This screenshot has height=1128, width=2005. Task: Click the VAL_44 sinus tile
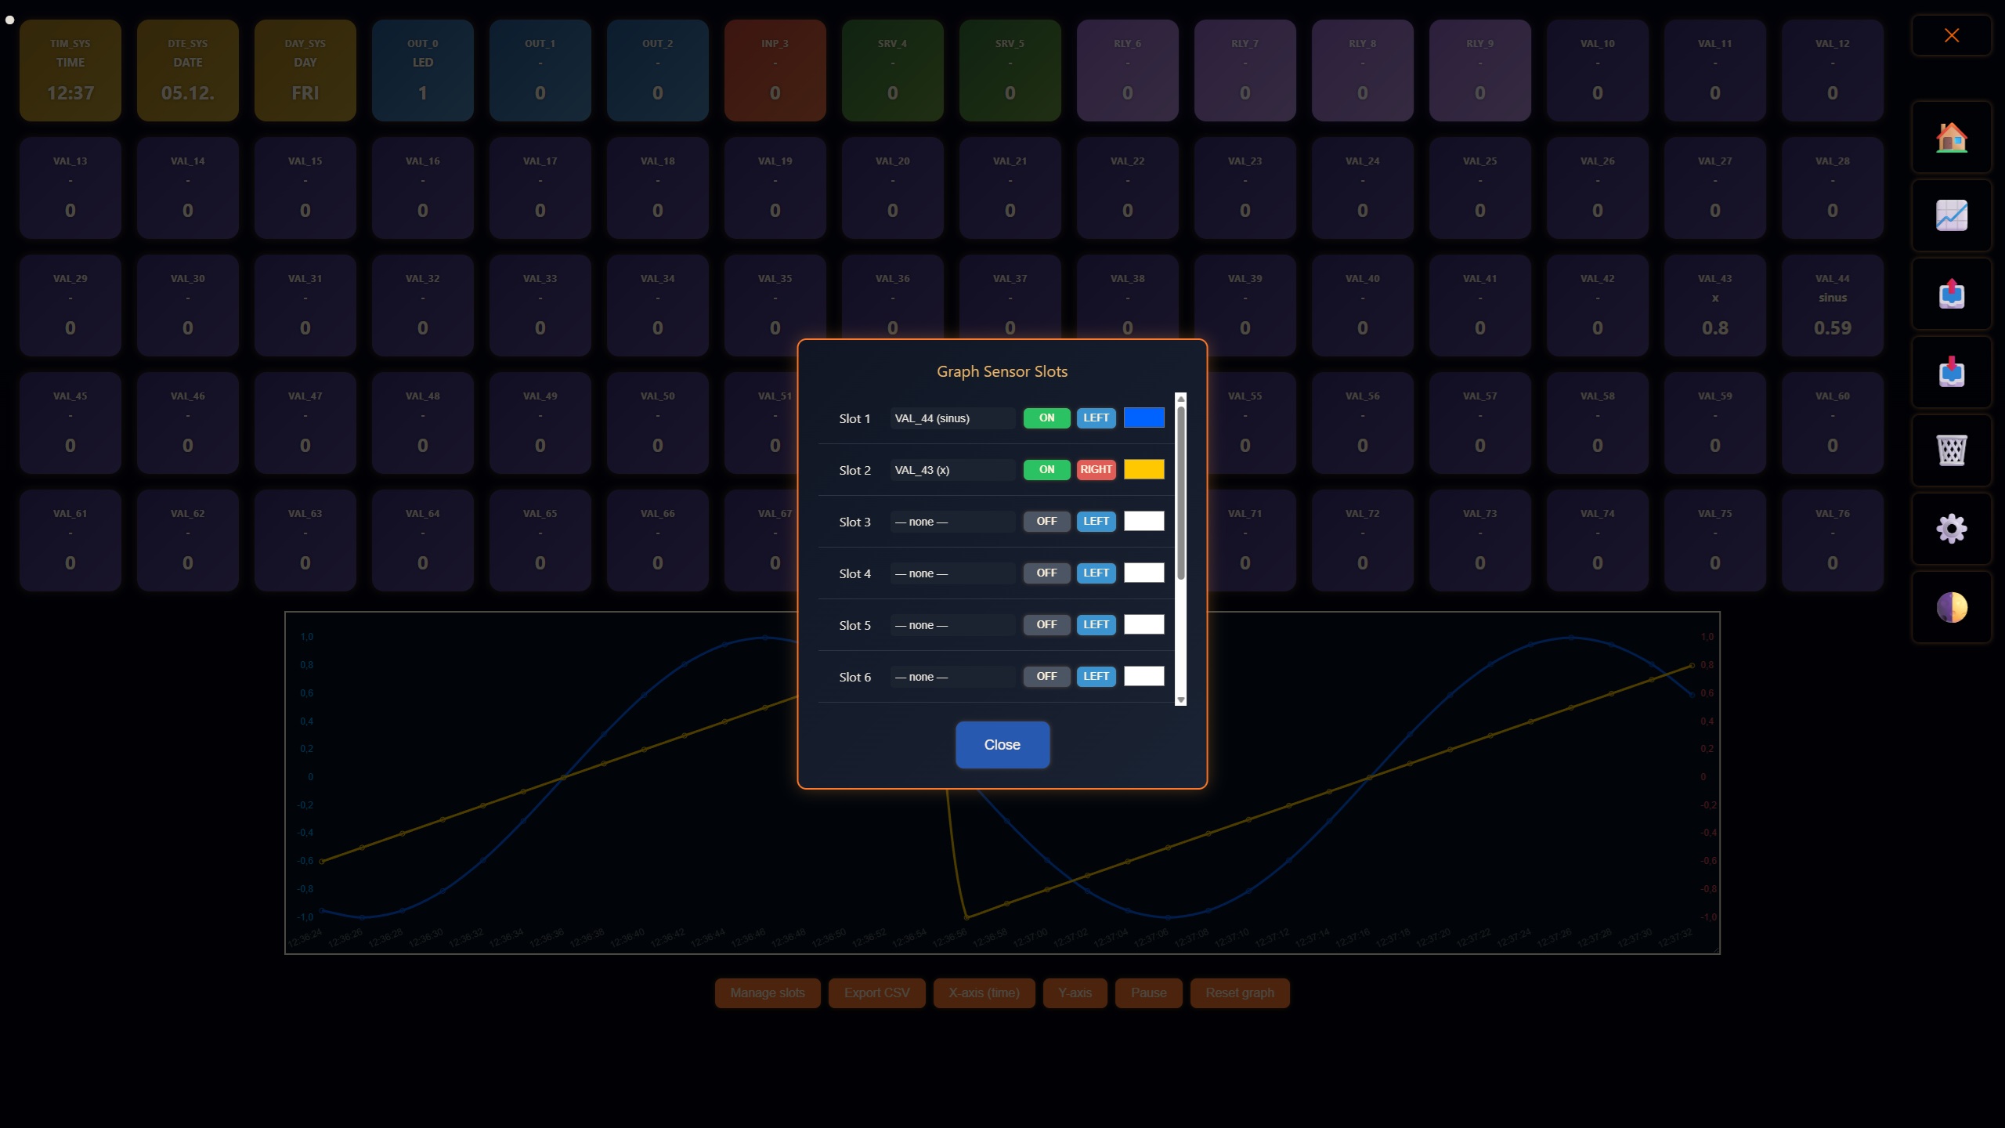coord(1832,305)
